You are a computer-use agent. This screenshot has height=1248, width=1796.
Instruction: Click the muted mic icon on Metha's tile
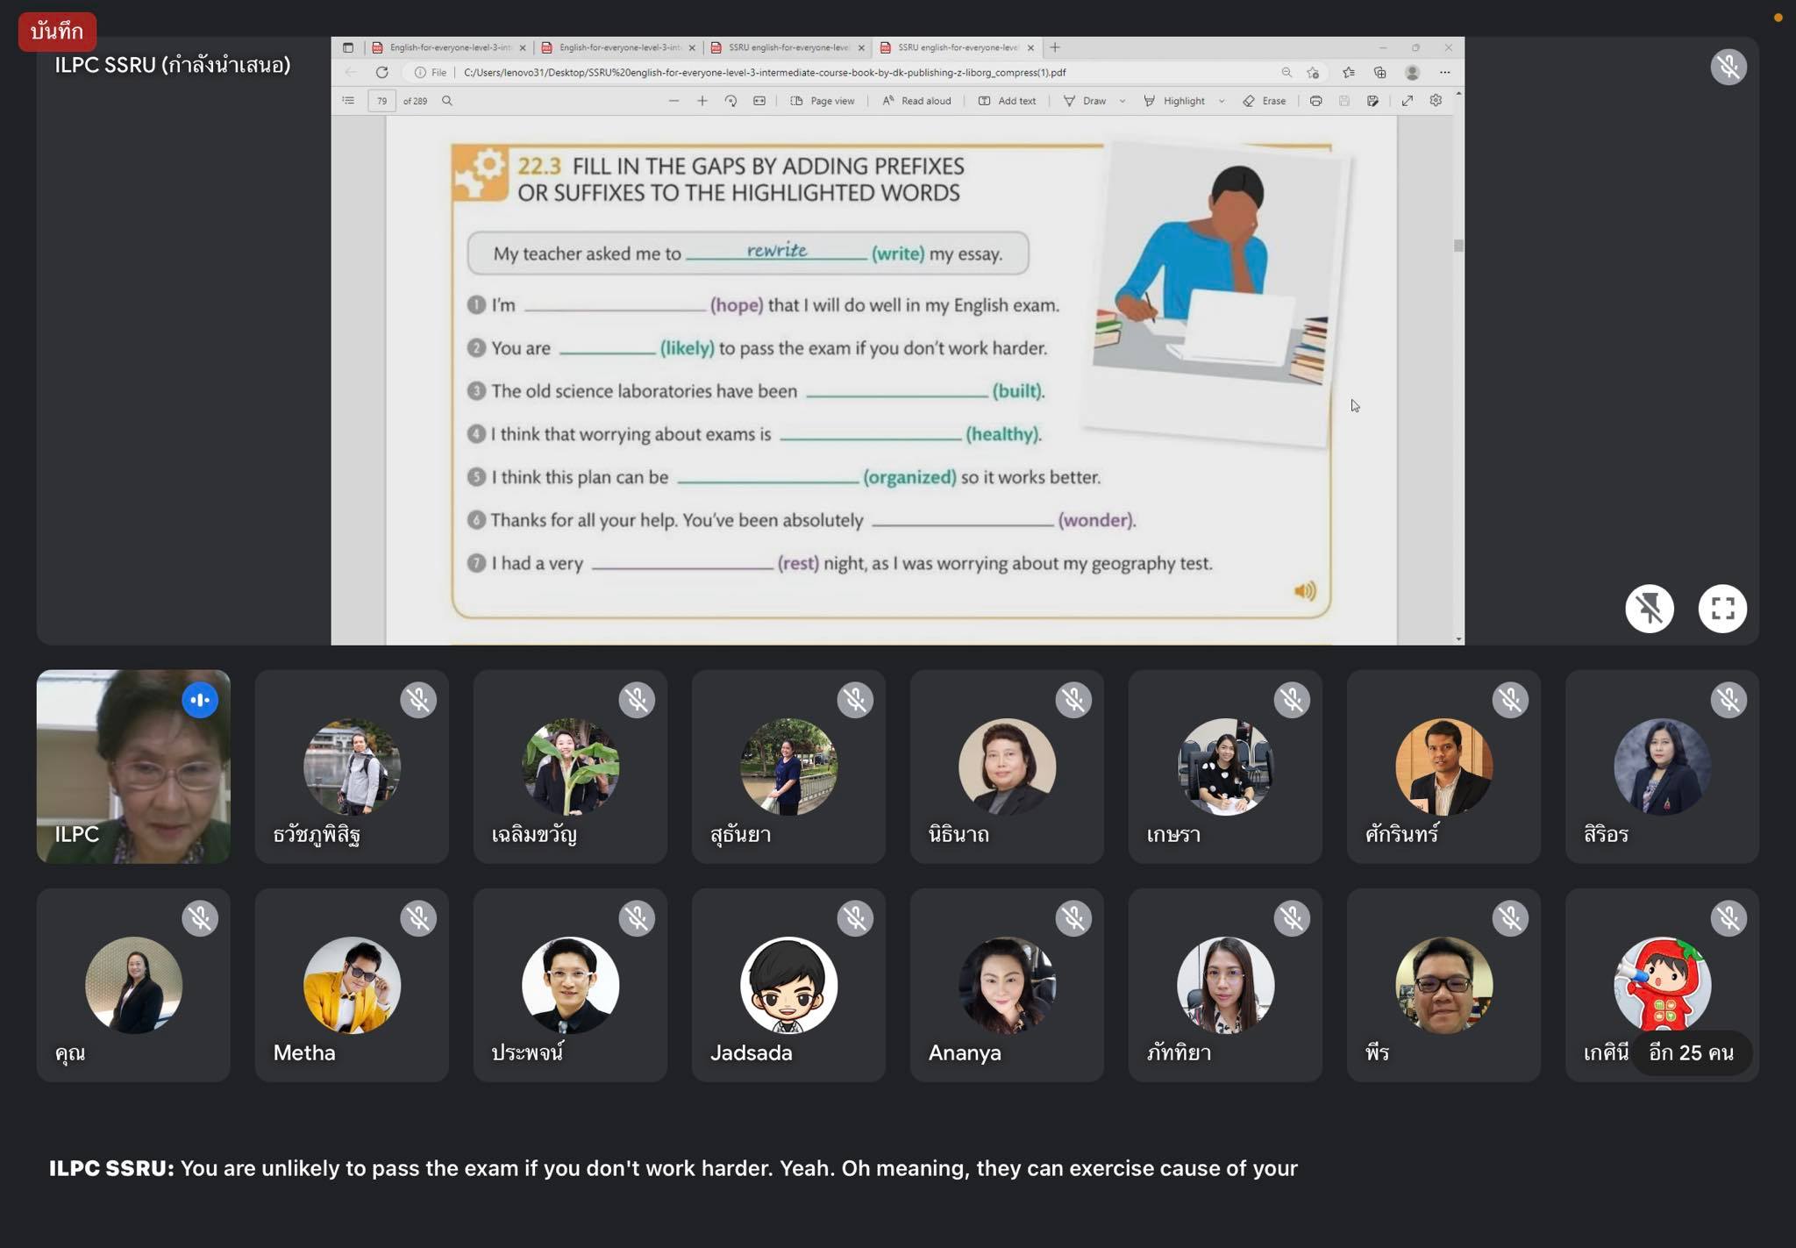(x=418, y=918)
